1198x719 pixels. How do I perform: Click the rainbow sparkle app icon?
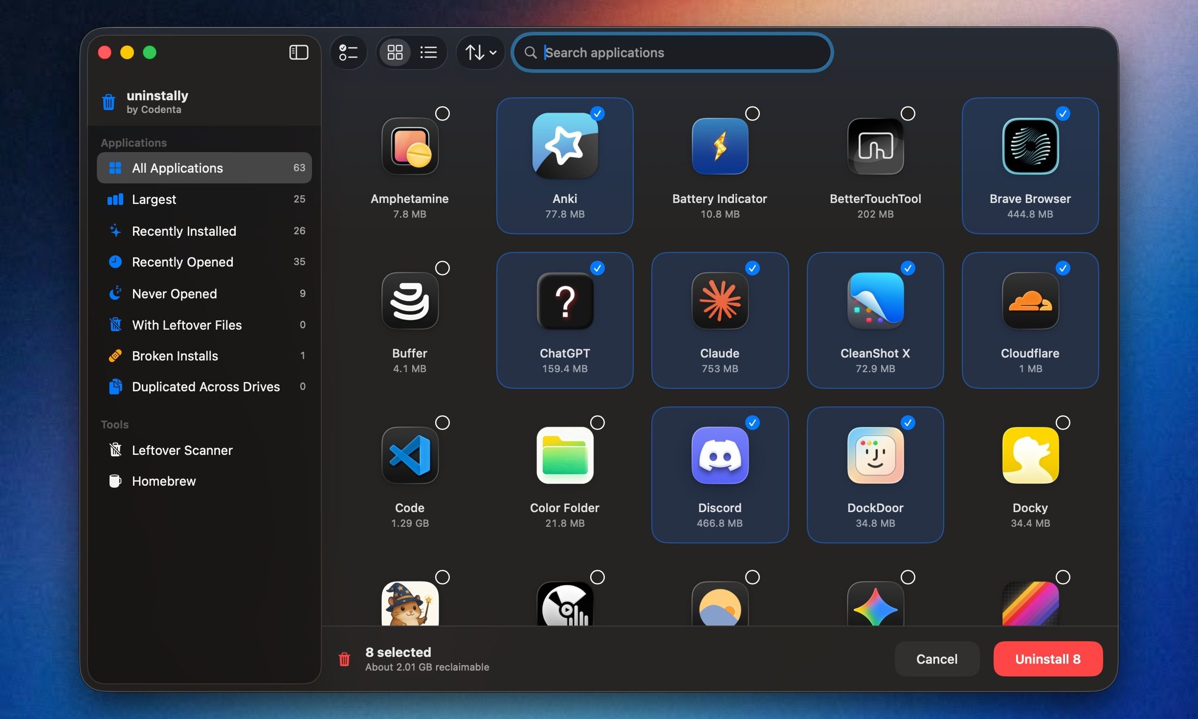(x=875, y=604)
